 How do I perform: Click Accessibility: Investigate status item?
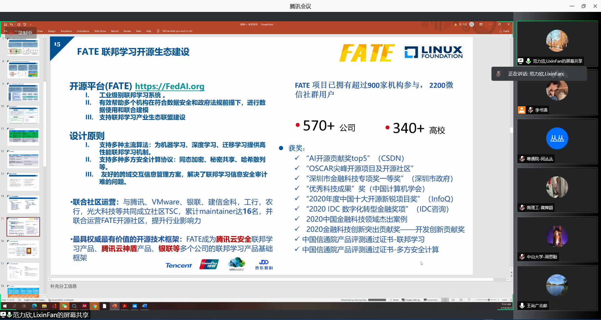(61, 300)
